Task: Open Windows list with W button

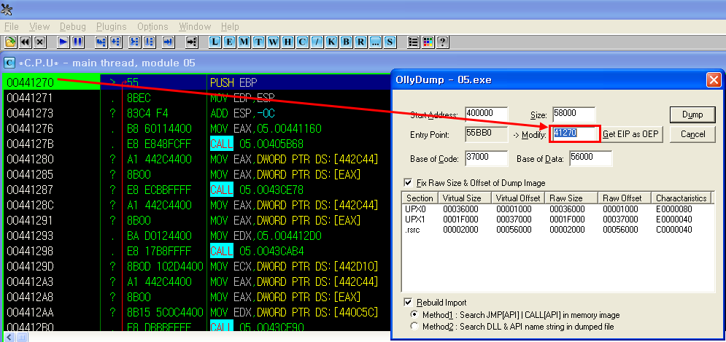Action: click(x=273, y=42)
